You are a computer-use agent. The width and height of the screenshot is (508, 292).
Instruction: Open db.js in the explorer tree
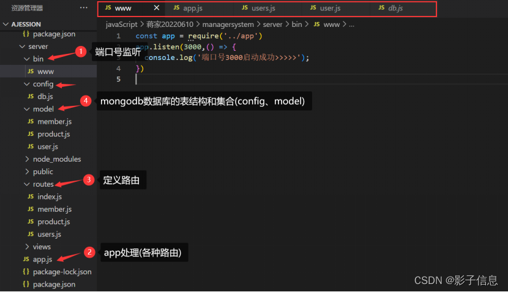(x=48, y=97)
